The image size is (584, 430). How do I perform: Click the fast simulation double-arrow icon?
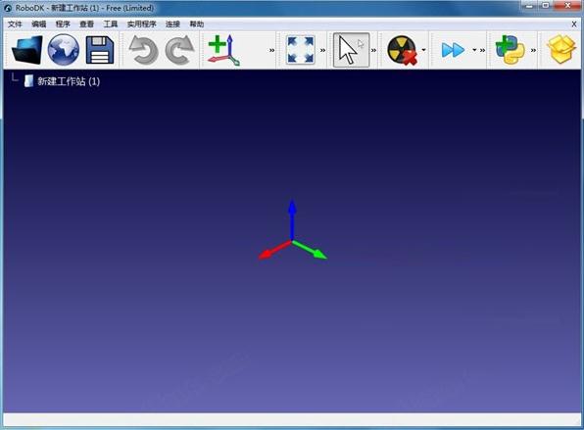click(x=453, y=50)
